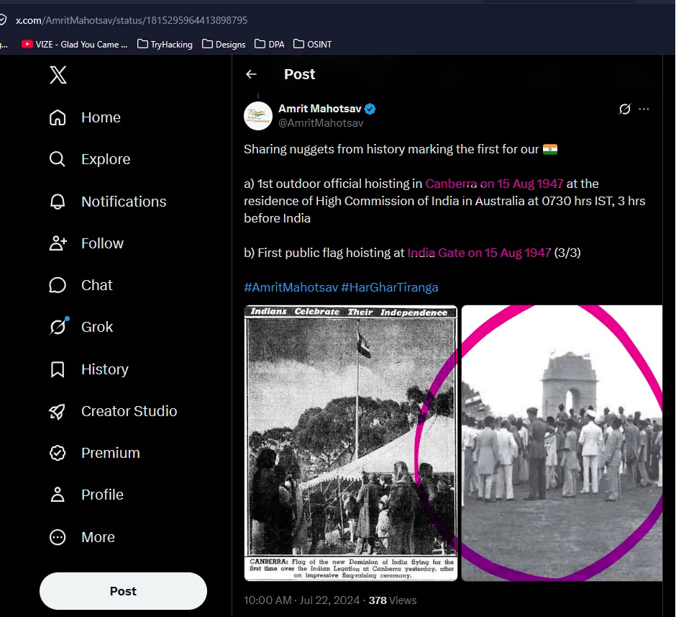676x617 pixels.
Task: Go back using the arrow icon
Action: coord(252,75)
